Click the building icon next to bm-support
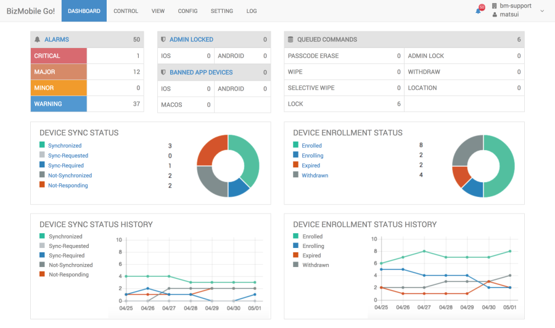 (495, 6)
